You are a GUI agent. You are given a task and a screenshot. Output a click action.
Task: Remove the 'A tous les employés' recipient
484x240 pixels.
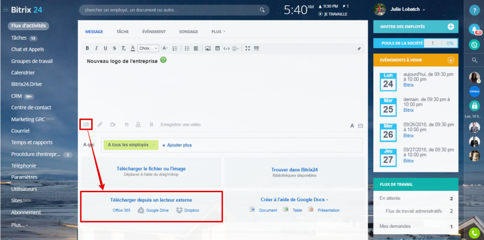point(154,145)
